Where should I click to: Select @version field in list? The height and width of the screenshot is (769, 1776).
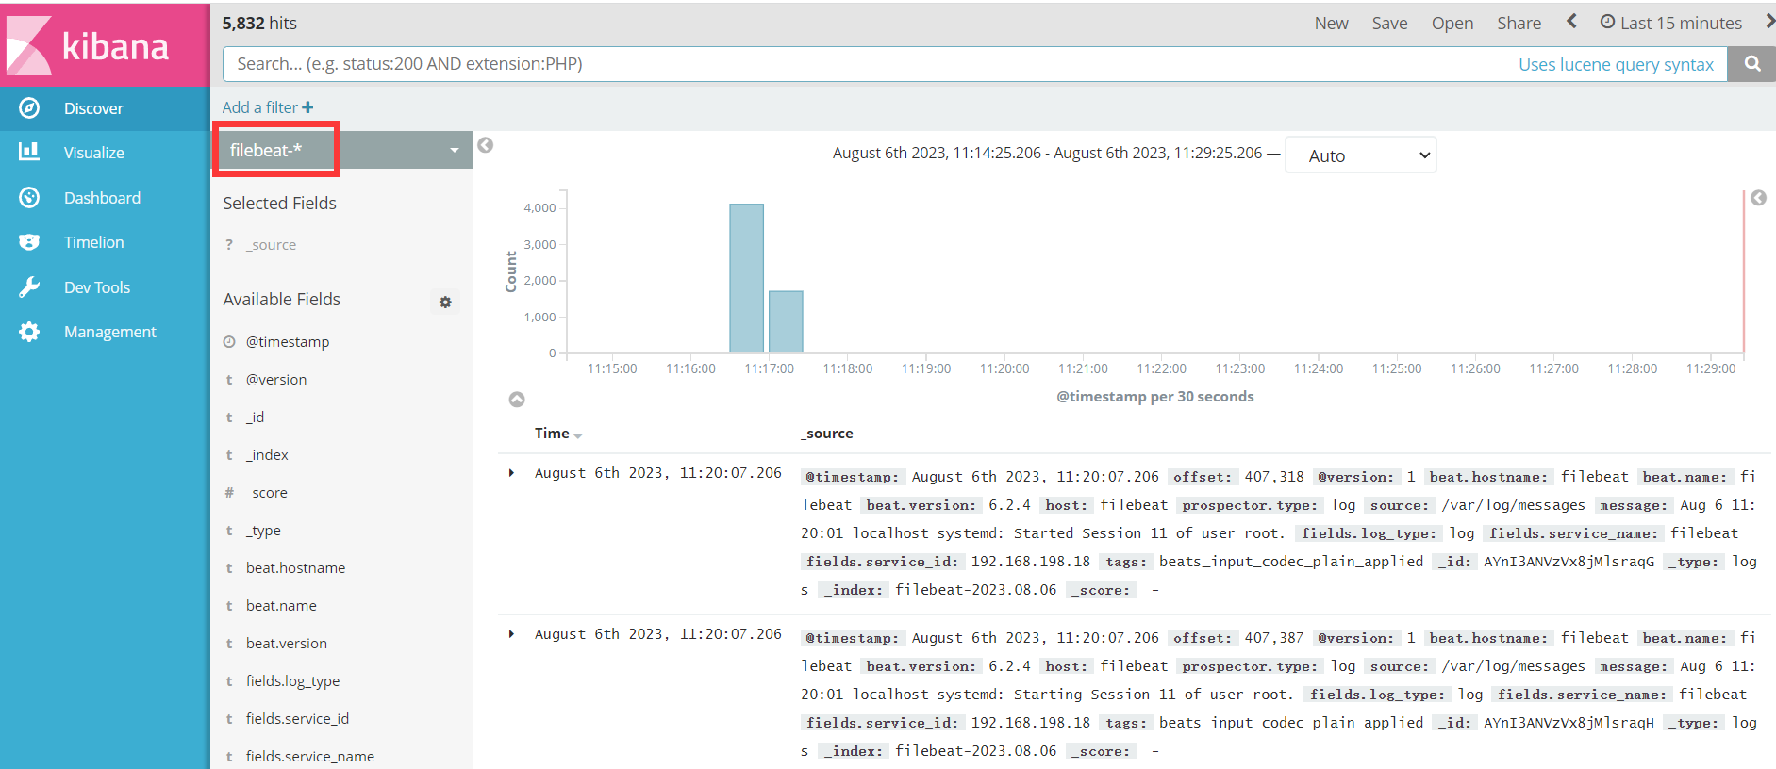276,380
